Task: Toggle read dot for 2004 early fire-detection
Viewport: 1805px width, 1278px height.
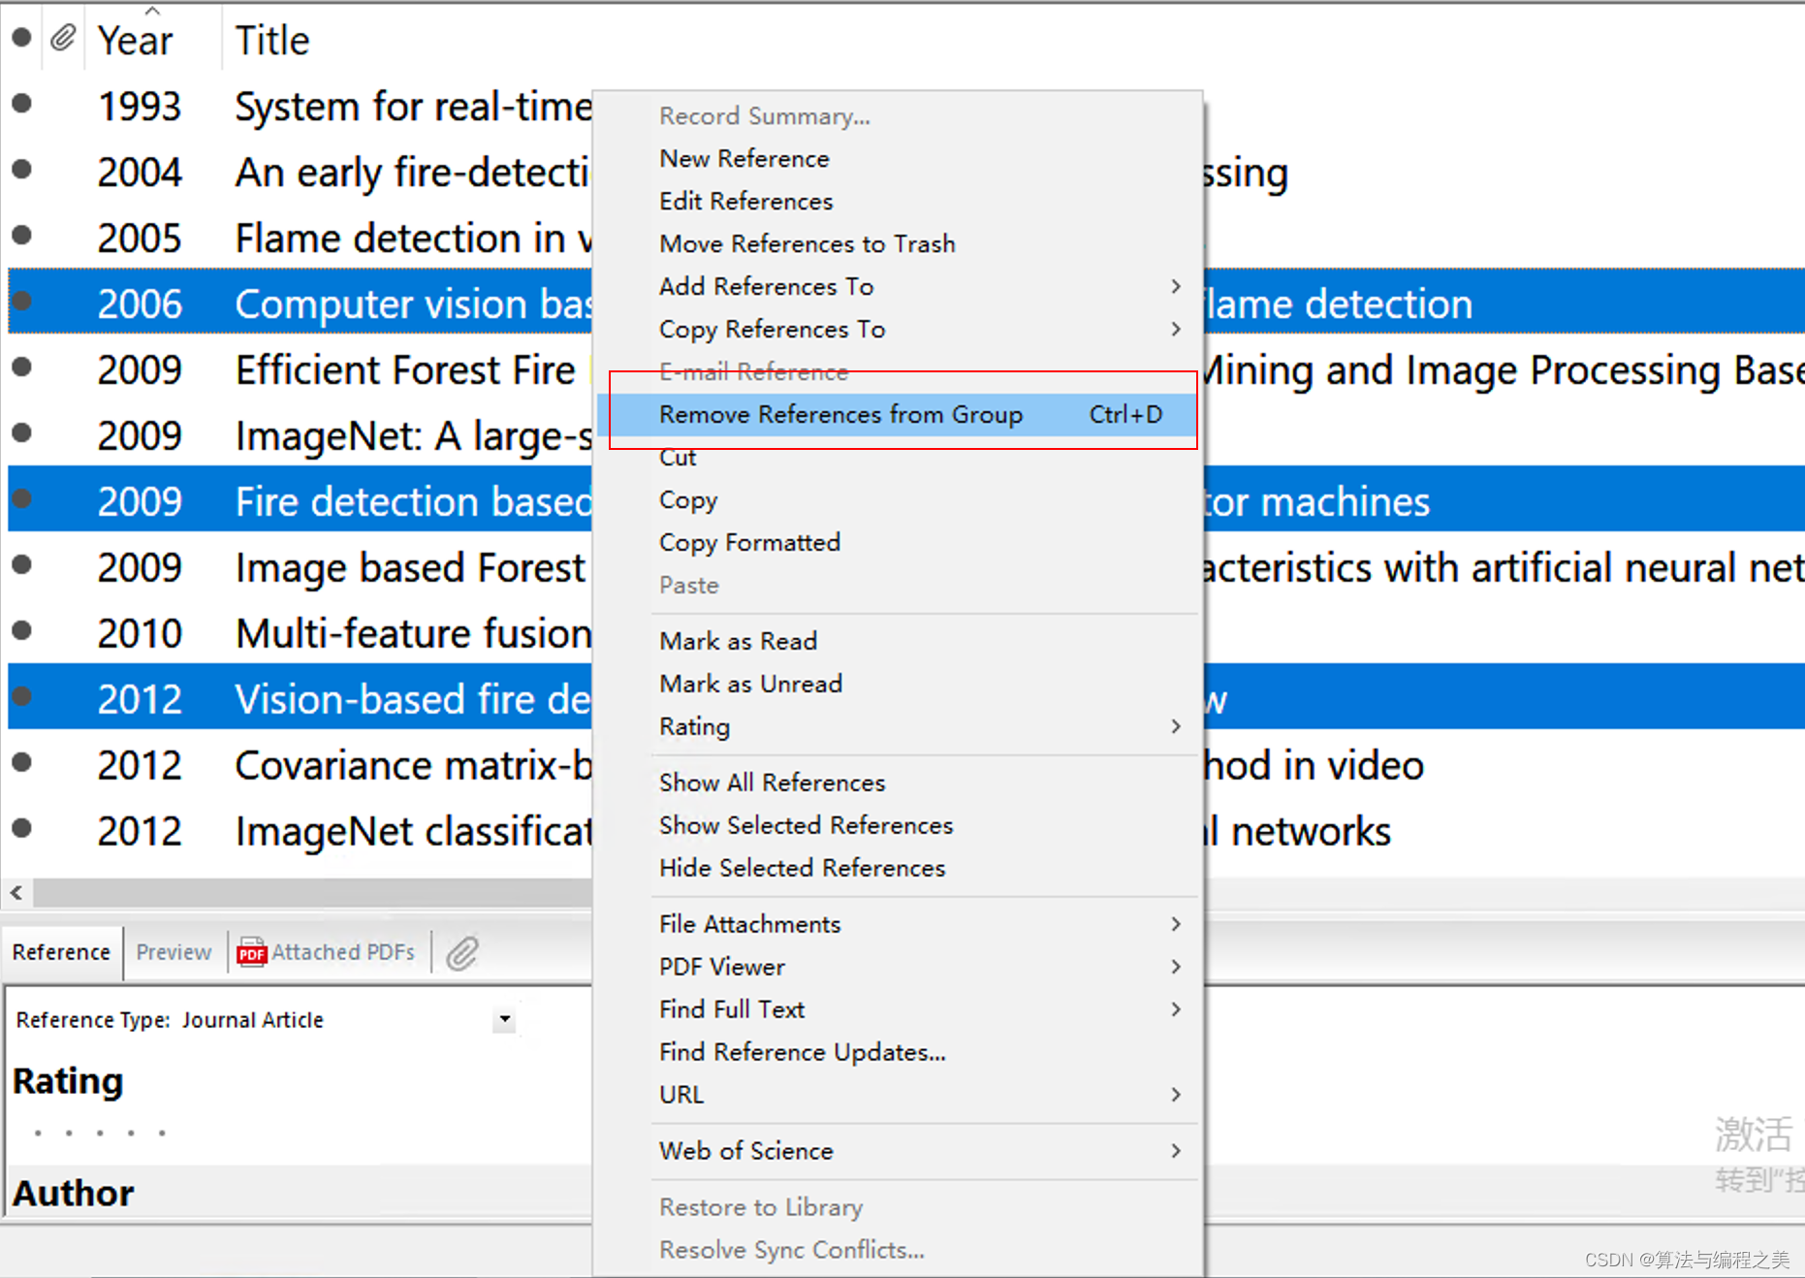Action: pyautogui.click(x=21, y=170)
